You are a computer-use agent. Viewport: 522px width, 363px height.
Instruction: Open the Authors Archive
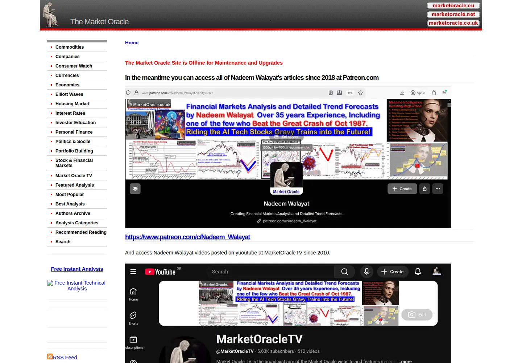tap(73, 213)
